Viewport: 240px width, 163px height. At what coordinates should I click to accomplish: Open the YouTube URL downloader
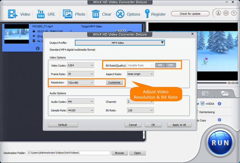click(x=41, y=14)
